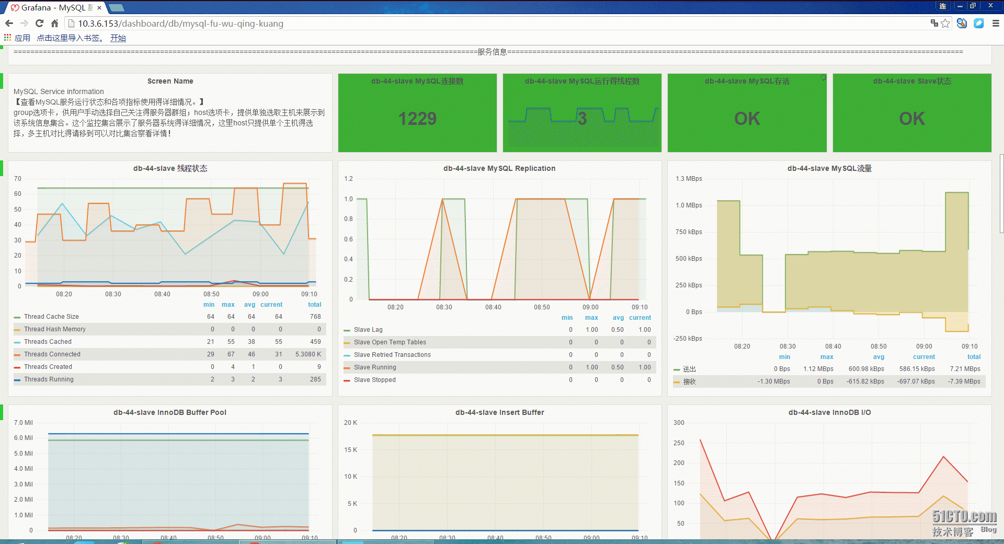Image resolution: width=1004 pixels, height=544 pixels.
Task: Open row menu handle beside 线程状态 panel
Action: pyautogui.click(x=2, y=168)
